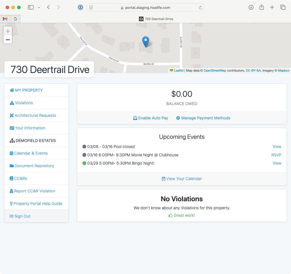The width and height of the screenshot is (291, 274).
Task: Reload the page in the address bar
Action: pos(200,8)
